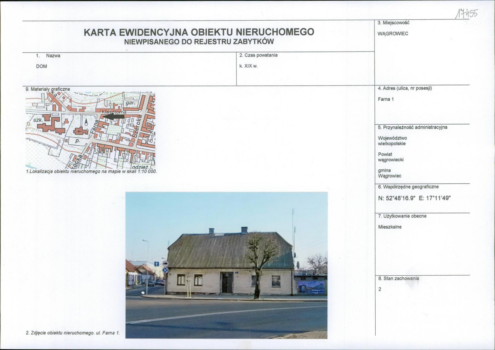Click the "Klasztorna" street label on map
Viewport: 495px width, 350px height.
pyautogui.click(x=114, y=112)
